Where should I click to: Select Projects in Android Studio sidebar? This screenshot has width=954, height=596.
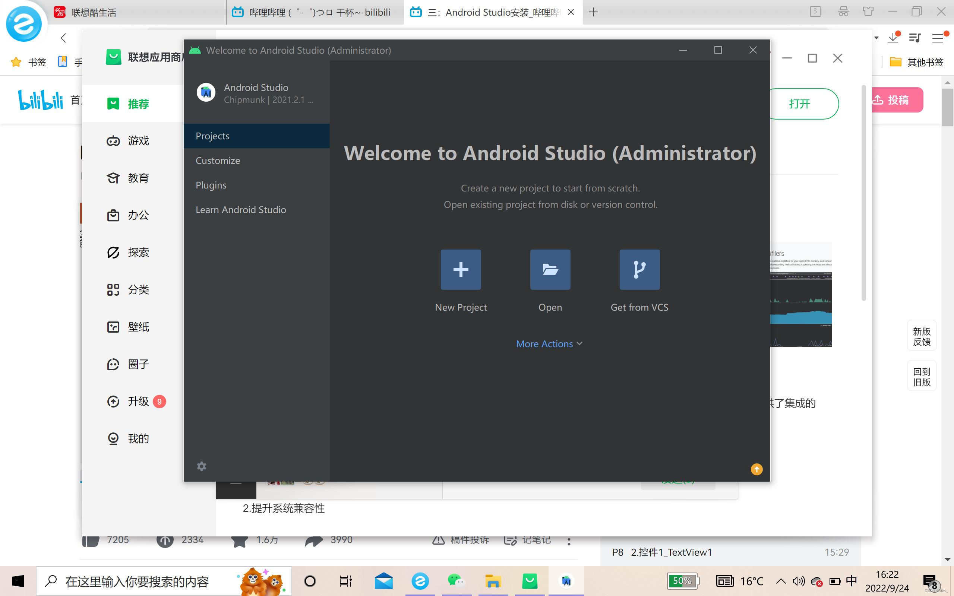[x=257, y=136]
